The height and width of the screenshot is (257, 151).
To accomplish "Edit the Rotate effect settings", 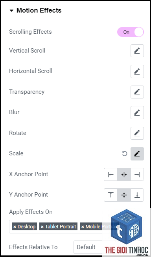I will pos(137,133).
